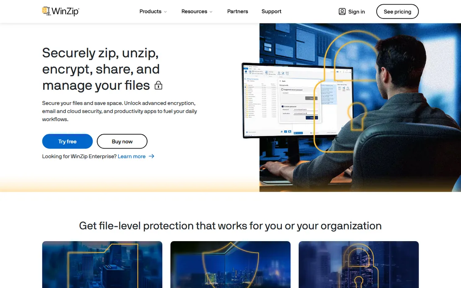
Task: Click the arrow next to Learn more
Action: (151, 156)
